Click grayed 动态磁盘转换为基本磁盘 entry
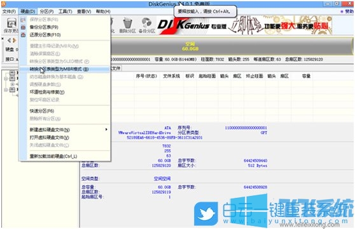The width and height of the screenshot is (355, 229). 57,77
